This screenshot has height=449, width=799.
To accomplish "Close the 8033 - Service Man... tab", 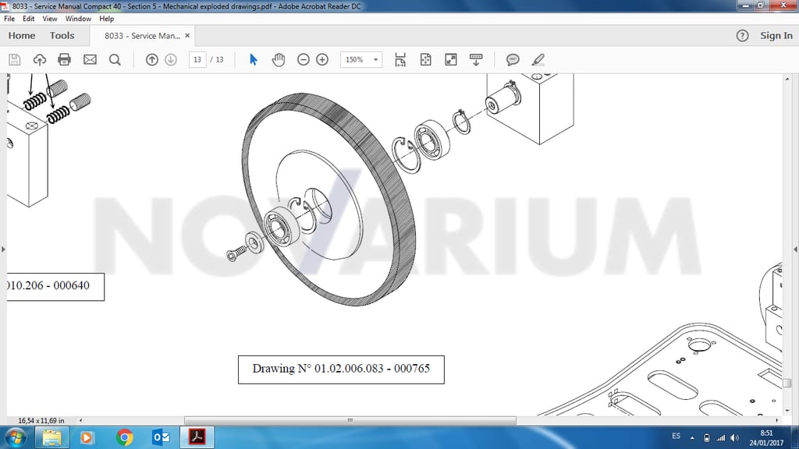I will coord(187,36).
